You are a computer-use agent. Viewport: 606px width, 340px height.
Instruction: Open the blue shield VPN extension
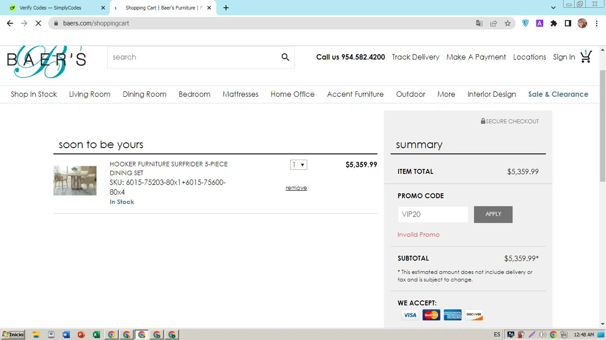[x=525, y=23]
